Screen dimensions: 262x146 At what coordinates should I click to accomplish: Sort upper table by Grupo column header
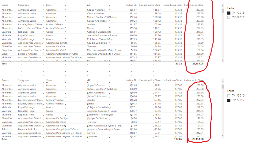[5, 5]
